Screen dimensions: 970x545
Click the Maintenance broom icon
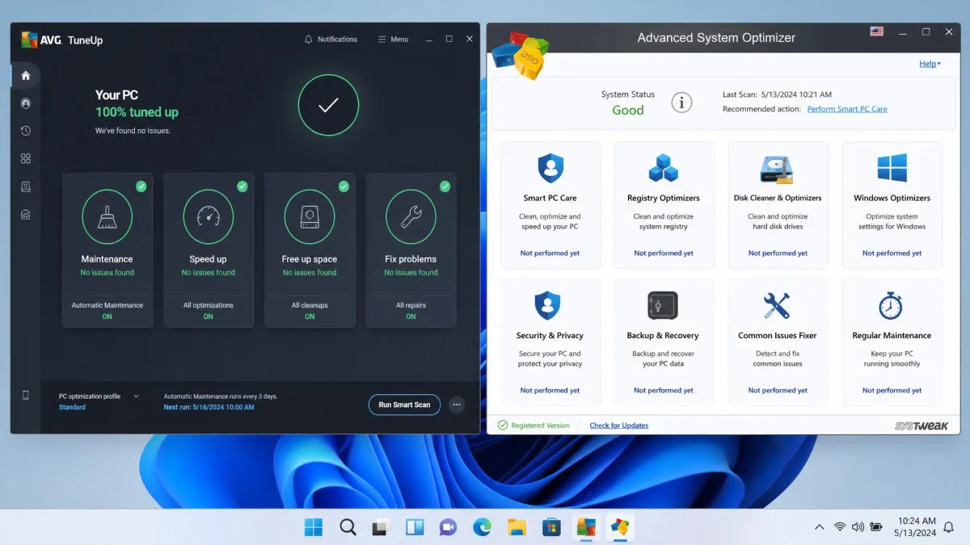pos(107,217)
